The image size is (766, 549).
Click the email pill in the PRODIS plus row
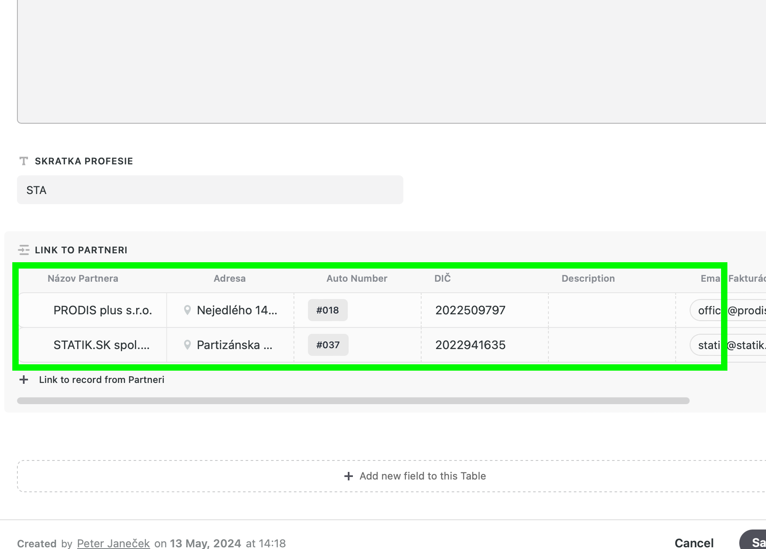pyautogui.click(x=728, y=310)
